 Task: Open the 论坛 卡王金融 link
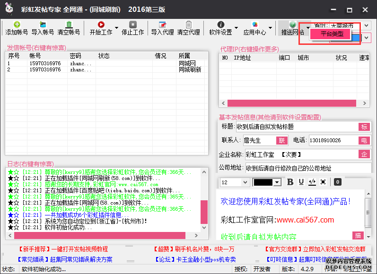coord(195,259)
